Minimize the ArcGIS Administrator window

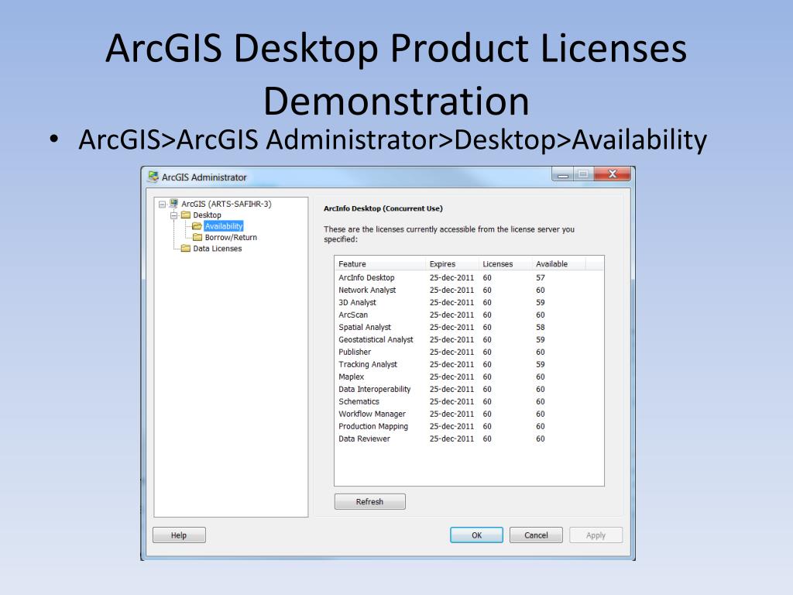(x=563, y=174)
